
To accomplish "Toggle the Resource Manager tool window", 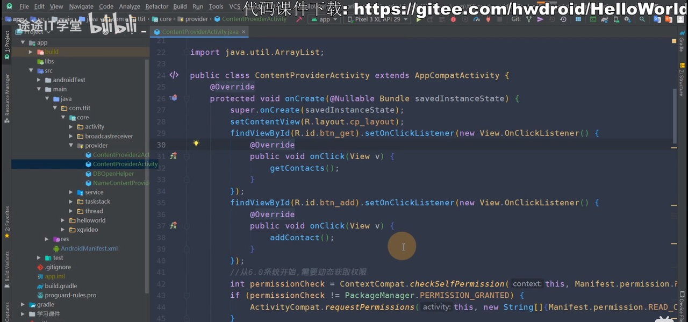I will (x=7, y=98).
